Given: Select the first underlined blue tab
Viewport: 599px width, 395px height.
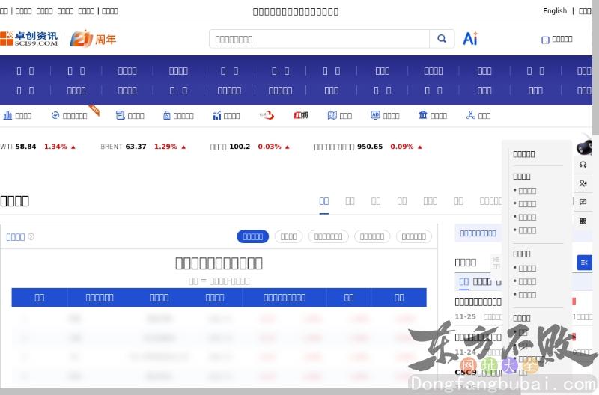Looking at the screenshot, I should (x=324, y=200).
